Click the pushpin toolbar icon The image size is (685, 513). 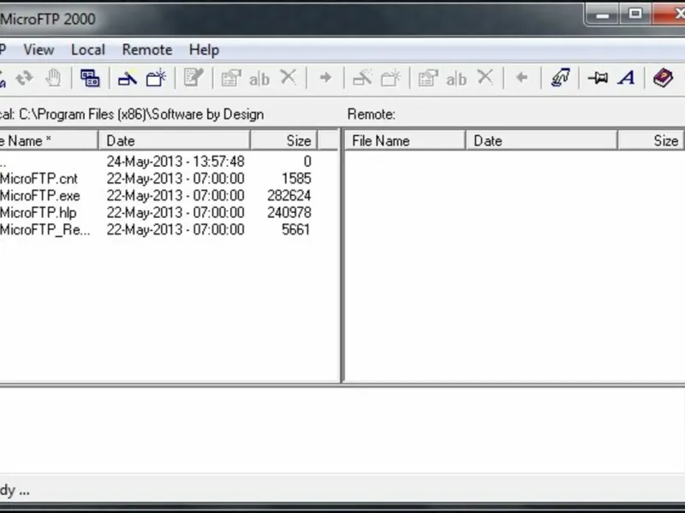[598, 78]
